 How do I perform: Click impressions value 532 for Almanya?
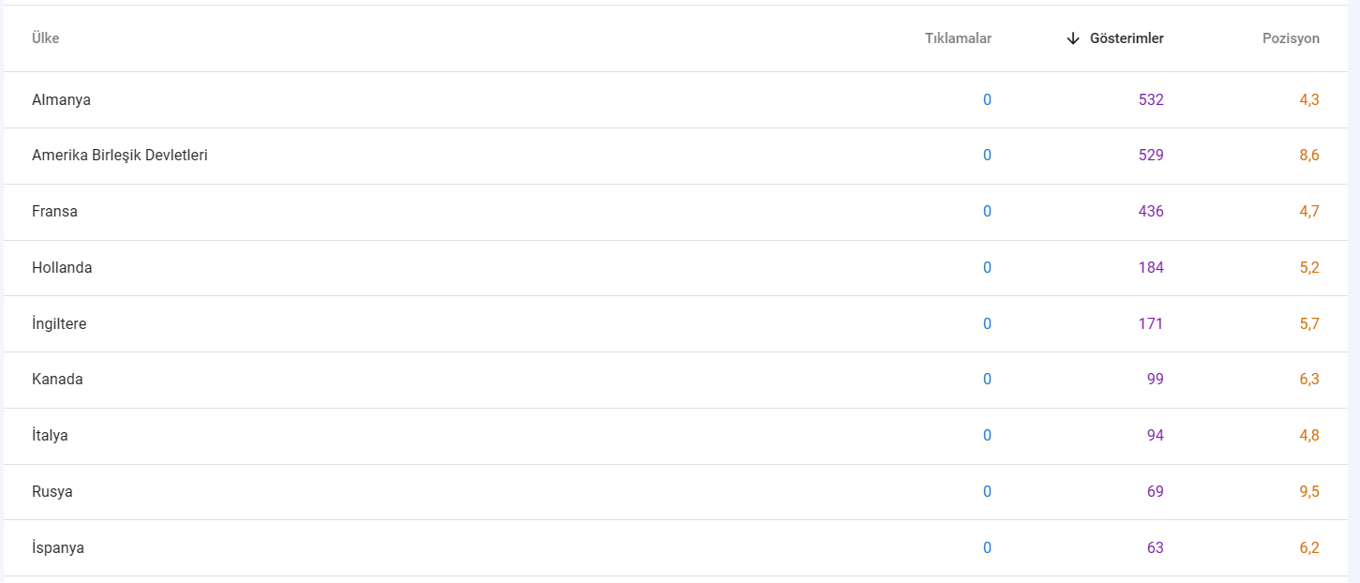(x=1151, y=99)
